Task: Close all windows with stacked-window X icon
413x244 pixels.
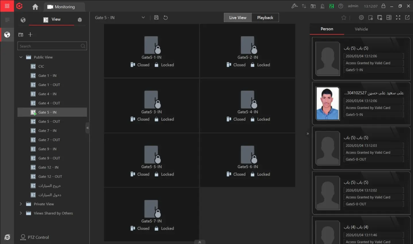Action: coord(380,17)
